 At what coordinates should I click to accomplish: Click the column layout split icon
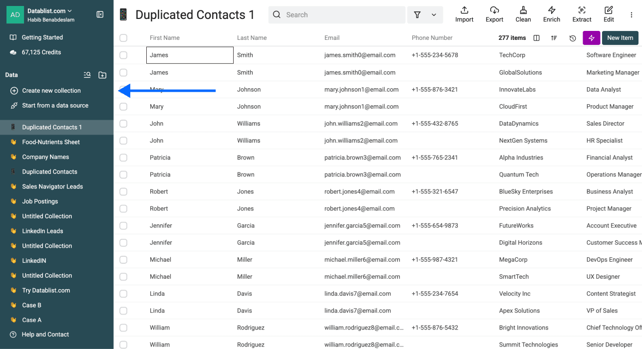(536, 37)
